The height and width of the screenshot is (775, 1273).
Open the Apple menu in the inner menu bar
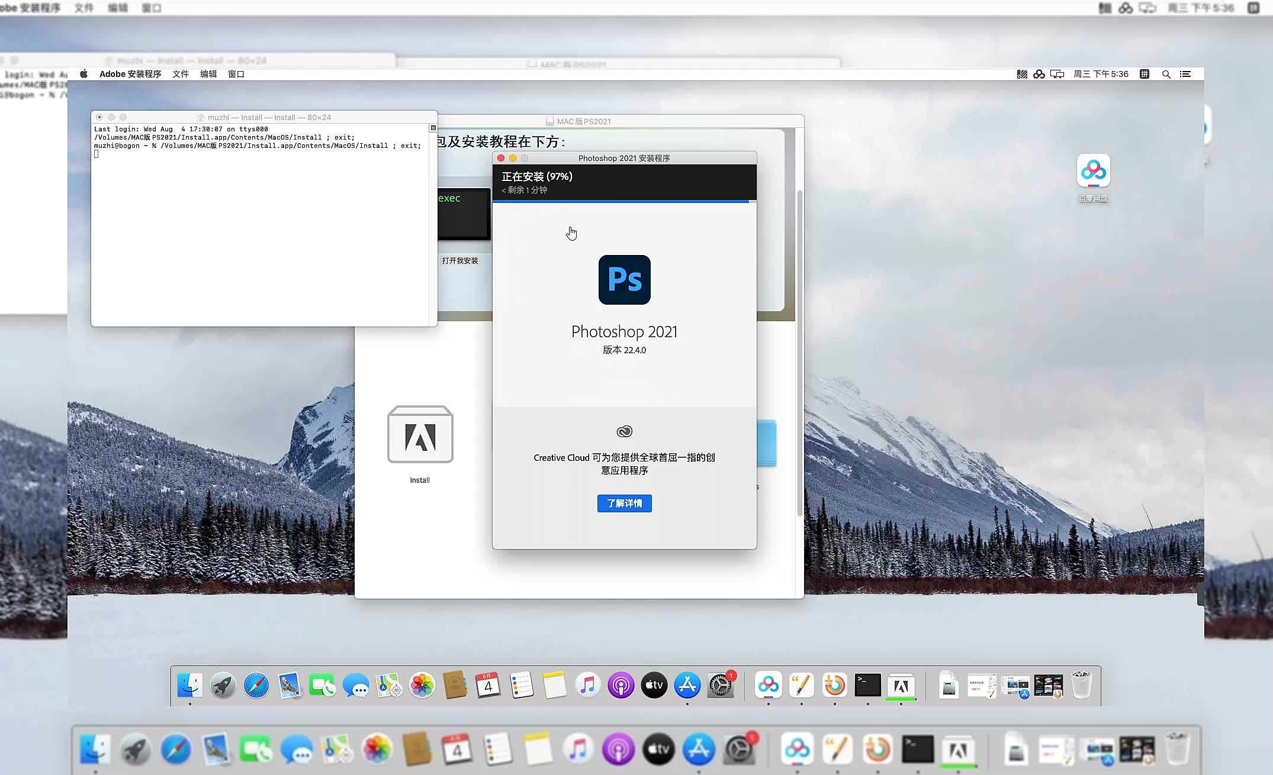(x=84, y=74)
